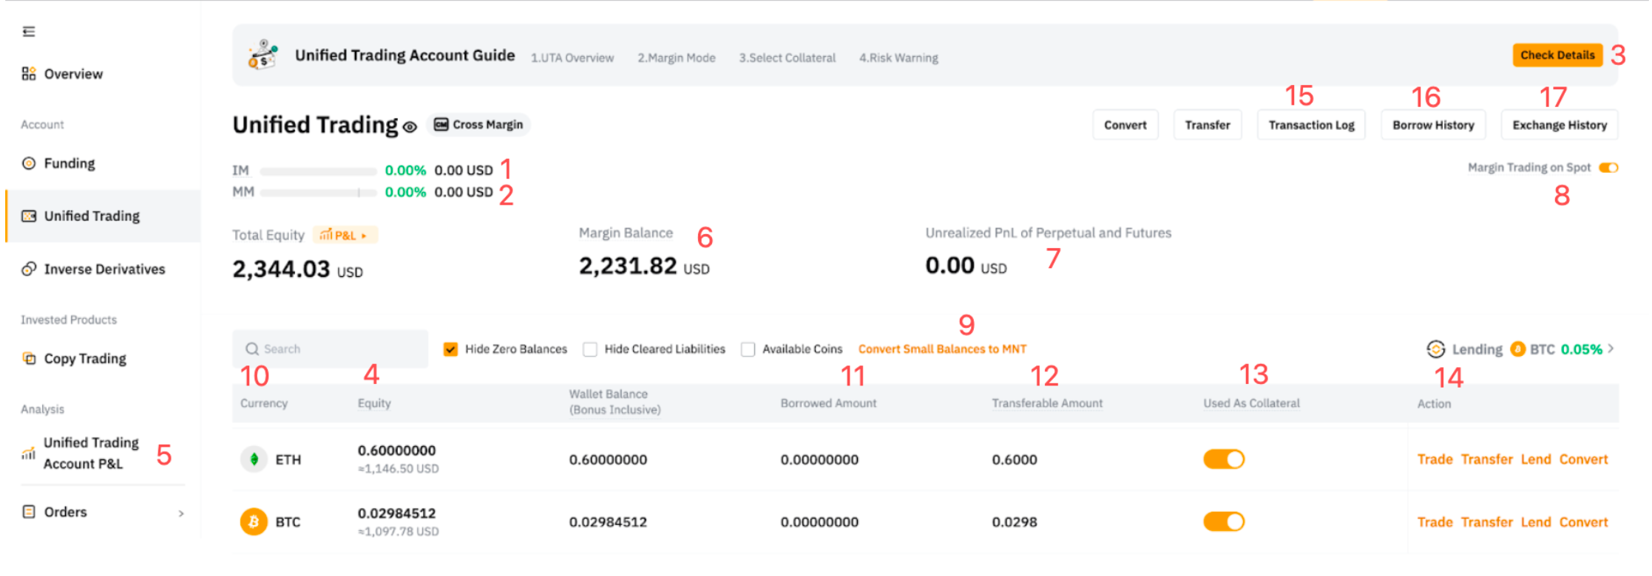Screen dimensions: 1652x576
Task: Click the Lending circular icon
Action: (x=1435, y=349)
